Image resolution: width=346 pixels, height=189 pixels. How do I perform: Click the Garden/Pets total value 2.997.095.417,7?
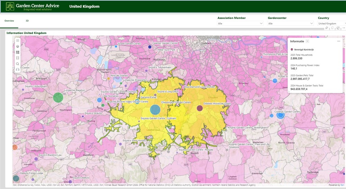tap(300, 79)
